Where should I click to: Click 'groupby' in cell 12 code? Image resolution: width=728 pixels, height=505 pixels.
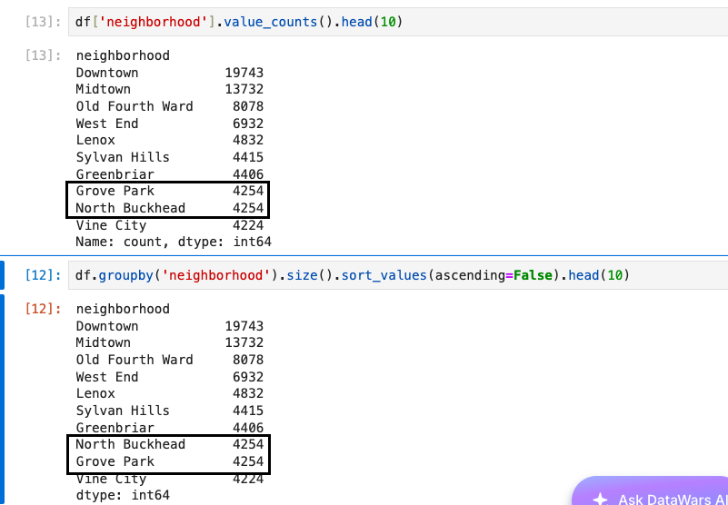tap(125, 275)
